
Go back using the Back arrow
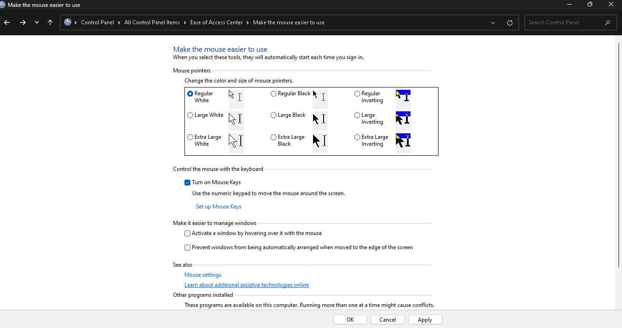pos(7,22)
